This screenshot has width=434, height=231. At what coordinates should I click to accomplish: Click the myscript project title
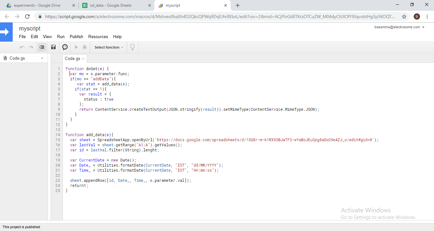(30, 29)
